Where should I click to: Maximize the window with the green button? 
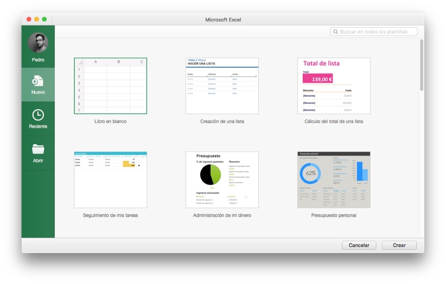pos(44,19)
